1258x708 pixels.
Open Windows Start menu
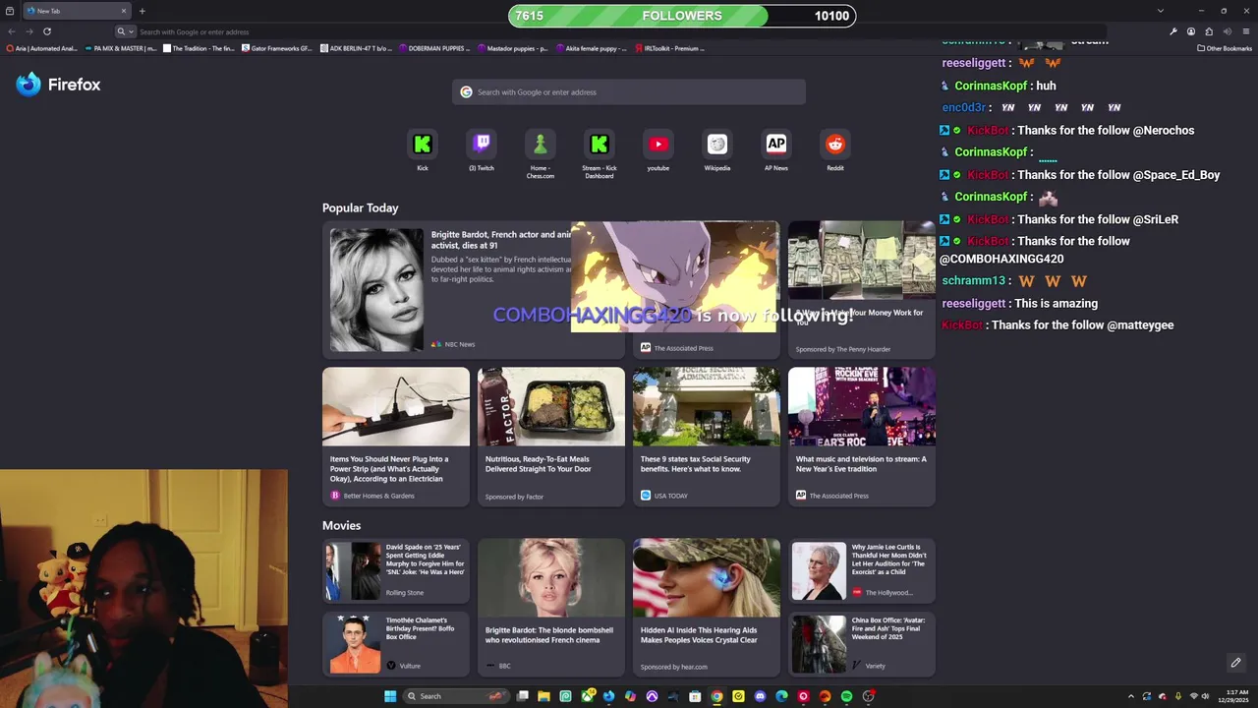point(390,696)
